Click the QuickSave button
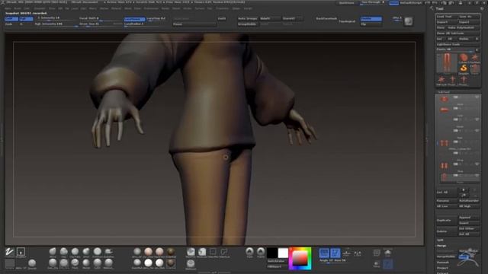Viewport: 488px width, 274px height. pos(347,3)
